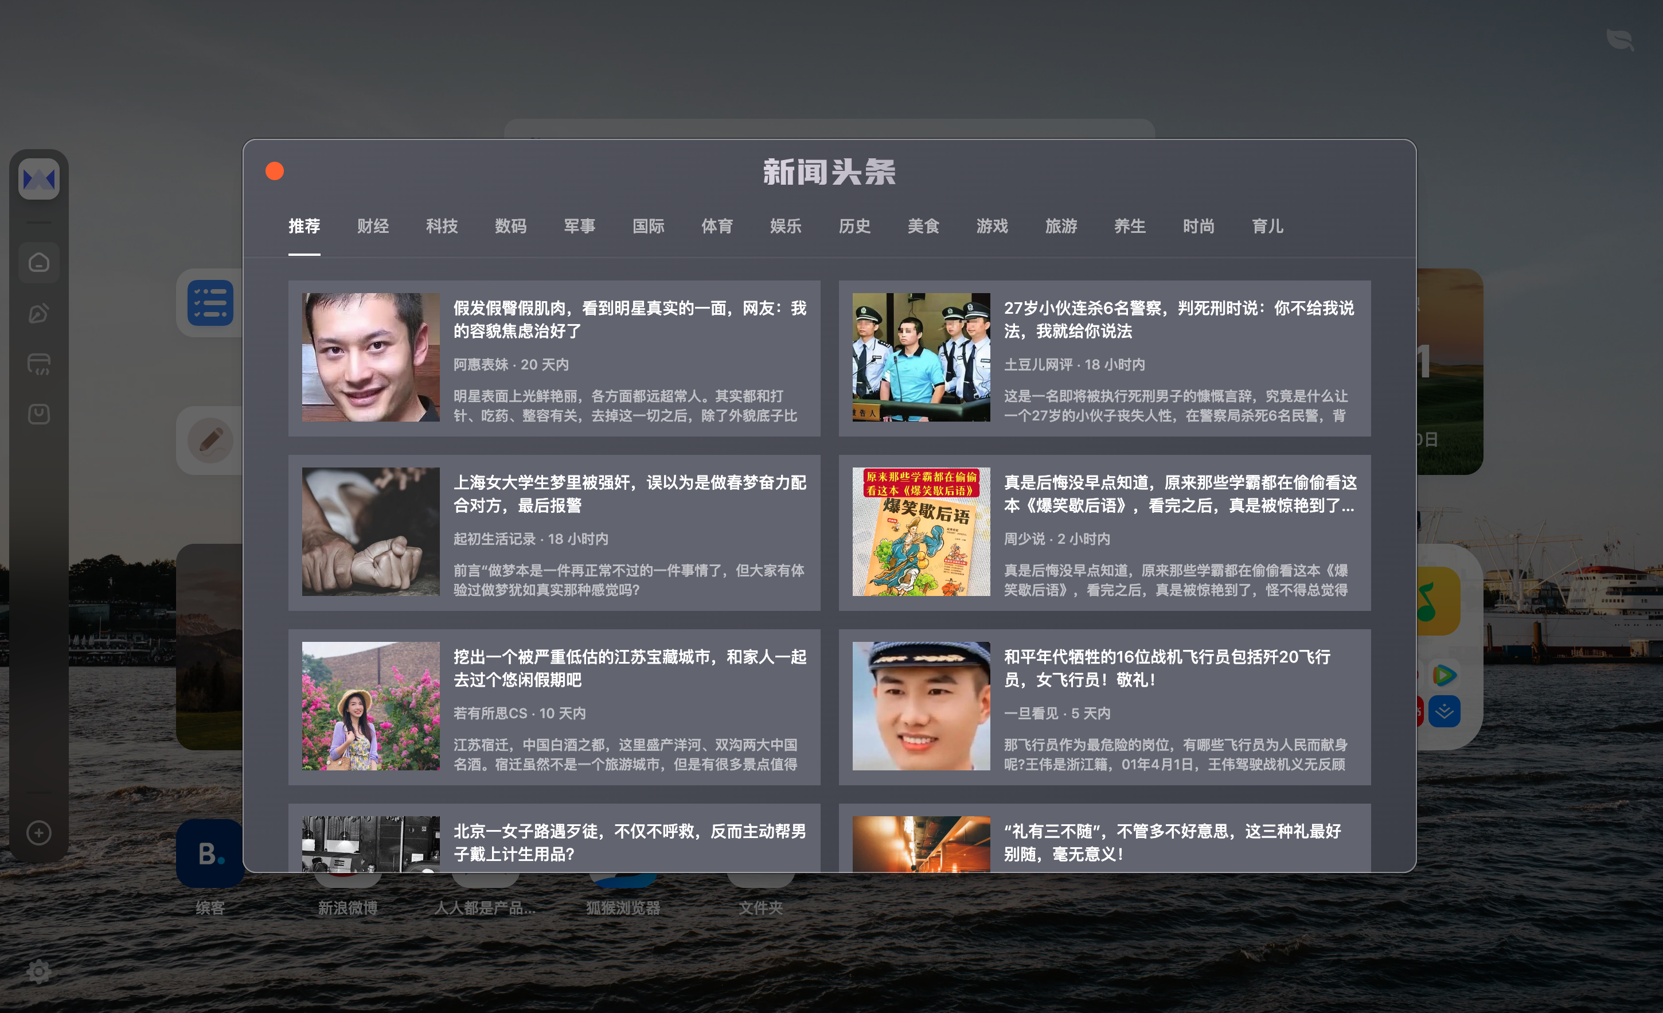Image resolution: width=1663 pixels, height=1013 pixels.
Task: Switch to the 财经 tab
Action: [x=373, y=226]
